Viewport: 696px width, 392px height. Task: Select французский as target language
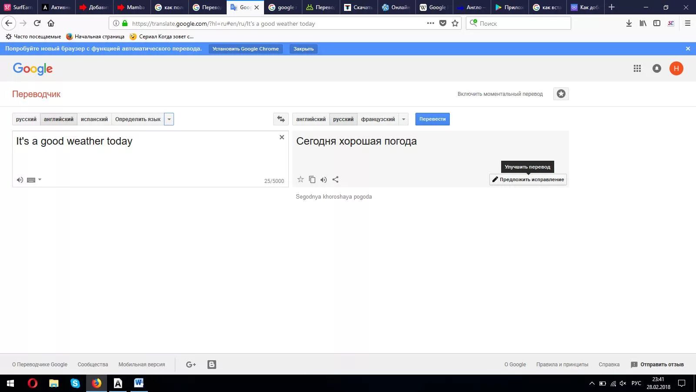pos(378,119)
